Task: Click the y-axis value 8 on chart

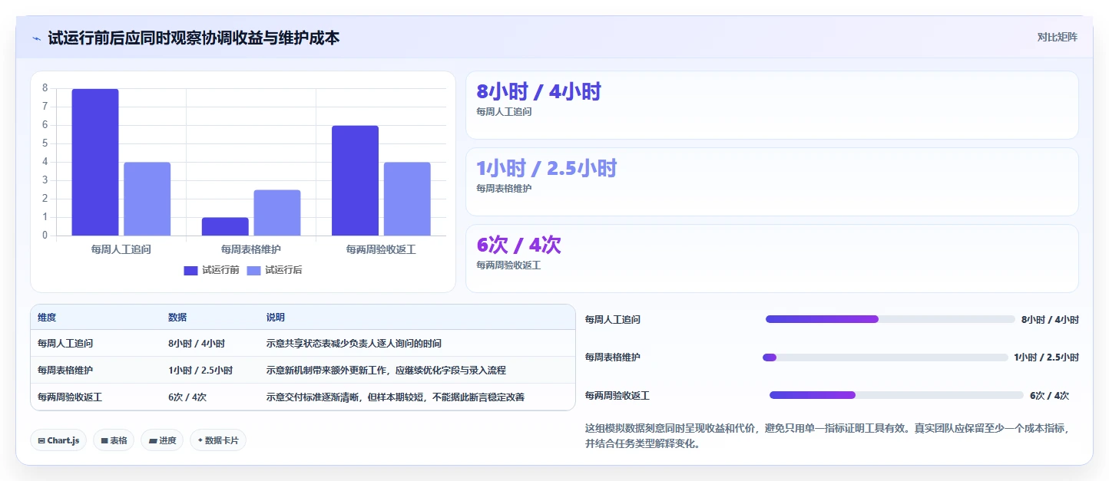Action: pos(45,88)
